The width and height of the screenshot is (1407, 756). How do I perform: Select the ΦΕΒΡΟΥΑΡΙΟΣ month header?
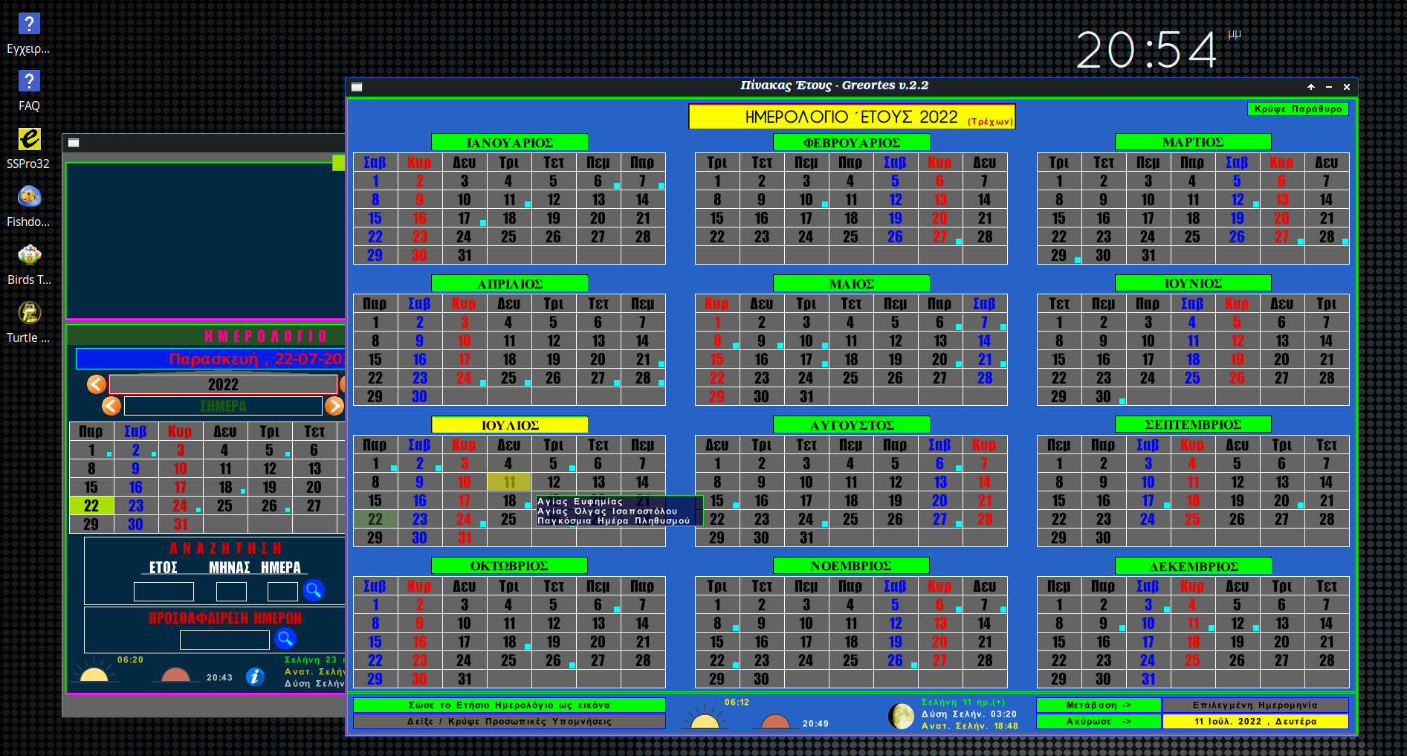[851, 142]
